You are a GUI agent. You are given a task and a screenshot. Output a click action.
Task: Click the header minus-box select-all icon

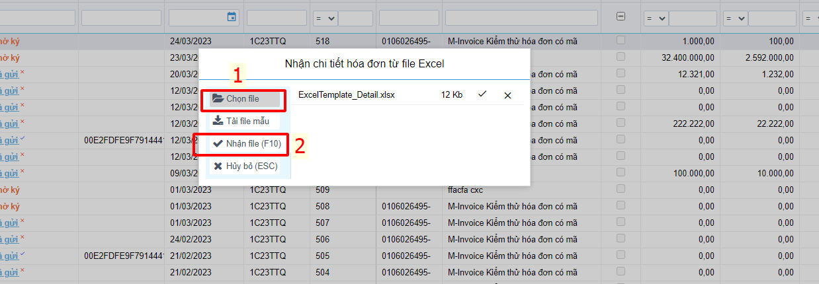(621, 17)
